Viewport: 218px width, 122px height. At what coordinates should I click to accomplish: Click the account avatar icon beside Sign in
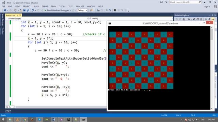(x=215, y=7)
